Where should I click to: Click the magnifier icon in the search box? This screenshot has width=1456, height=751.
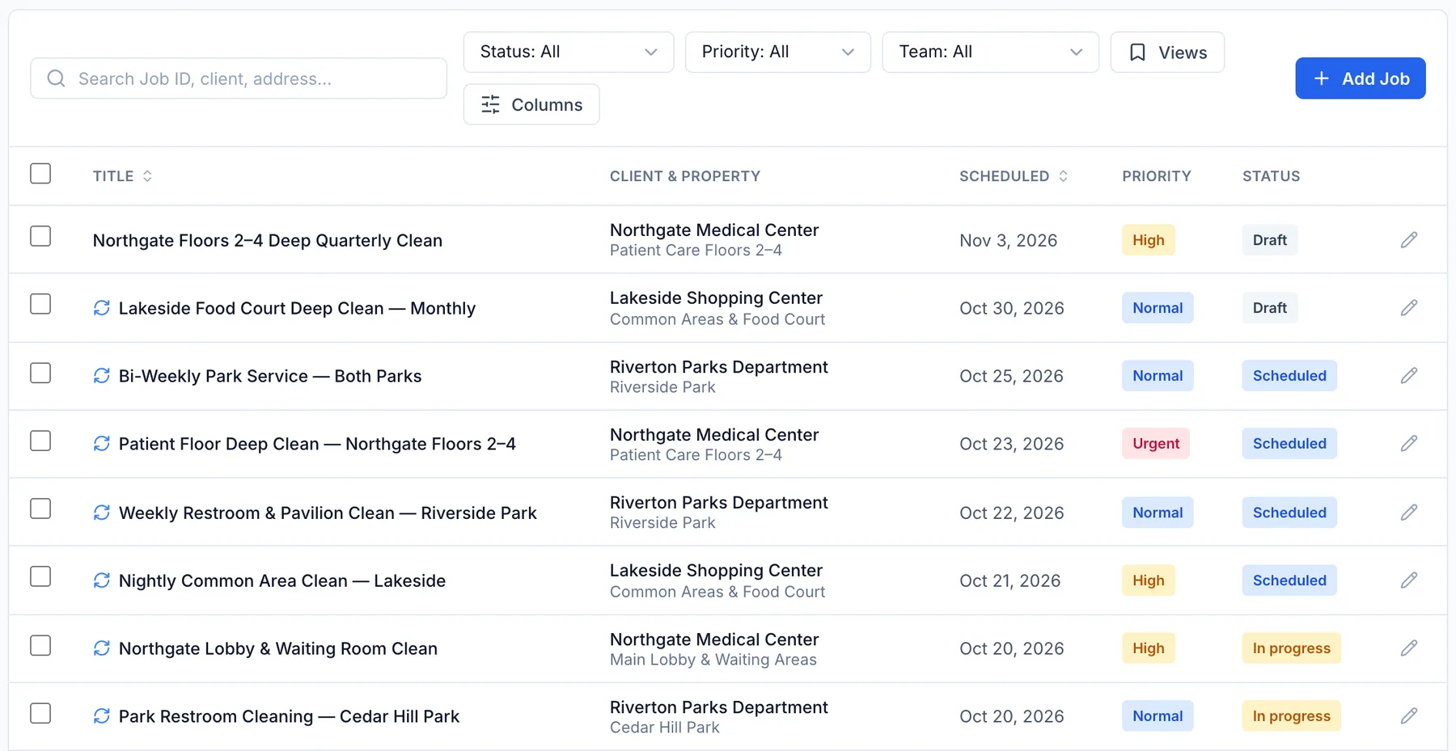[56, 78]
